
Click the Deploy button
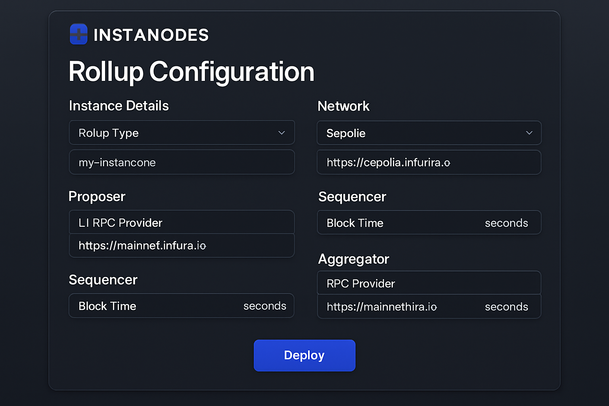pos(304,355)
